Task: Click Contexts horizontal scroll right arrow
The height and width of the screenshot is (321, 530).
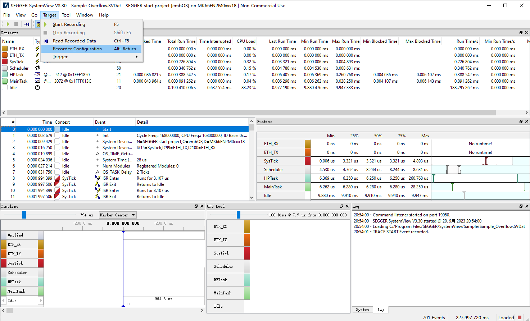Action: click(x=526, y=113)
